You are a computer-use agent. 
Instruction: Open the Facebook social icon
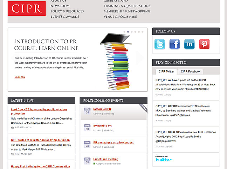click(174, 44)
